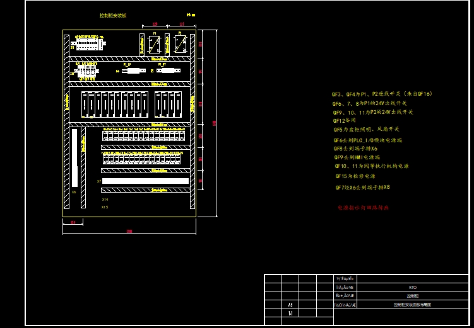
Task: Select the X6 label under vertical strip
Action: tap(74, 192)
